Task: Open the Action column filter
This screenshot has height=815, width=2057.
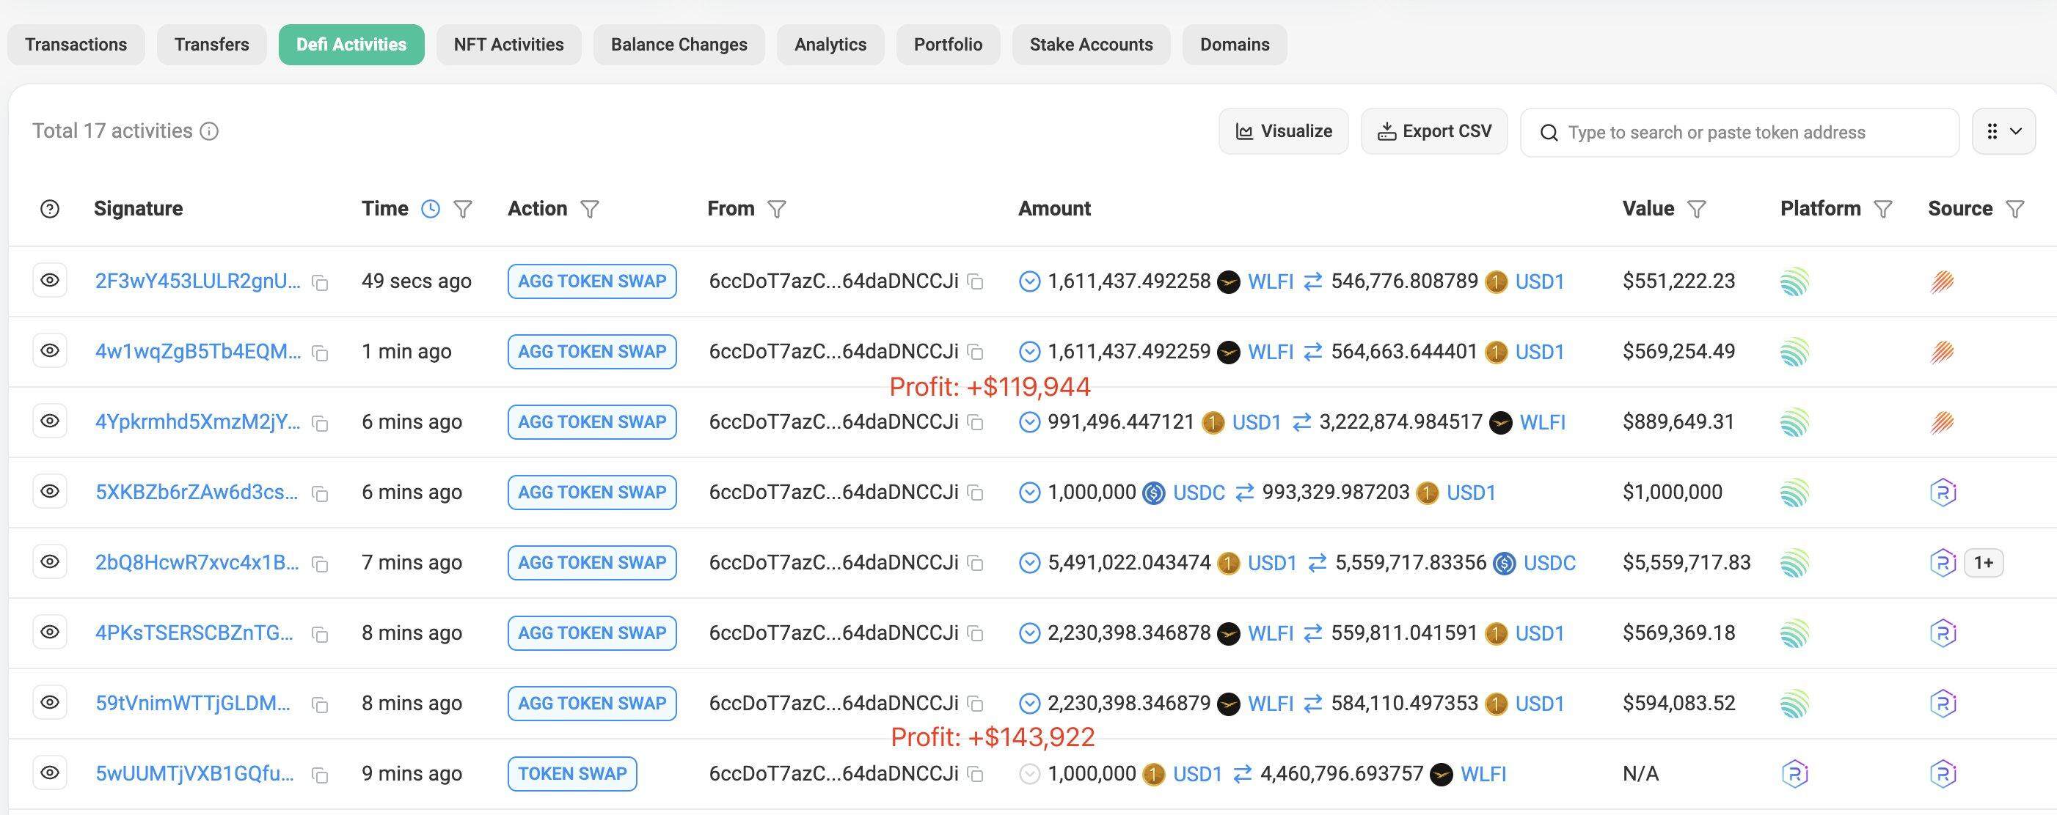Action: click(x=589, y=209)
